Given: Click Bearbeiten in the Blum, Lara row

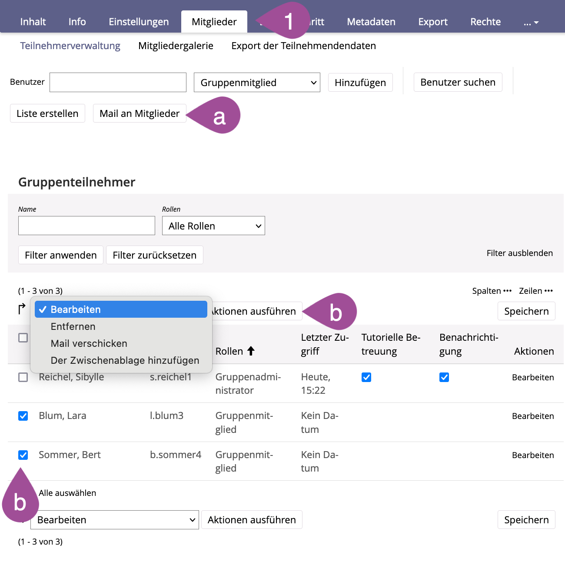Looking at the screenshot, I should 533,416.
